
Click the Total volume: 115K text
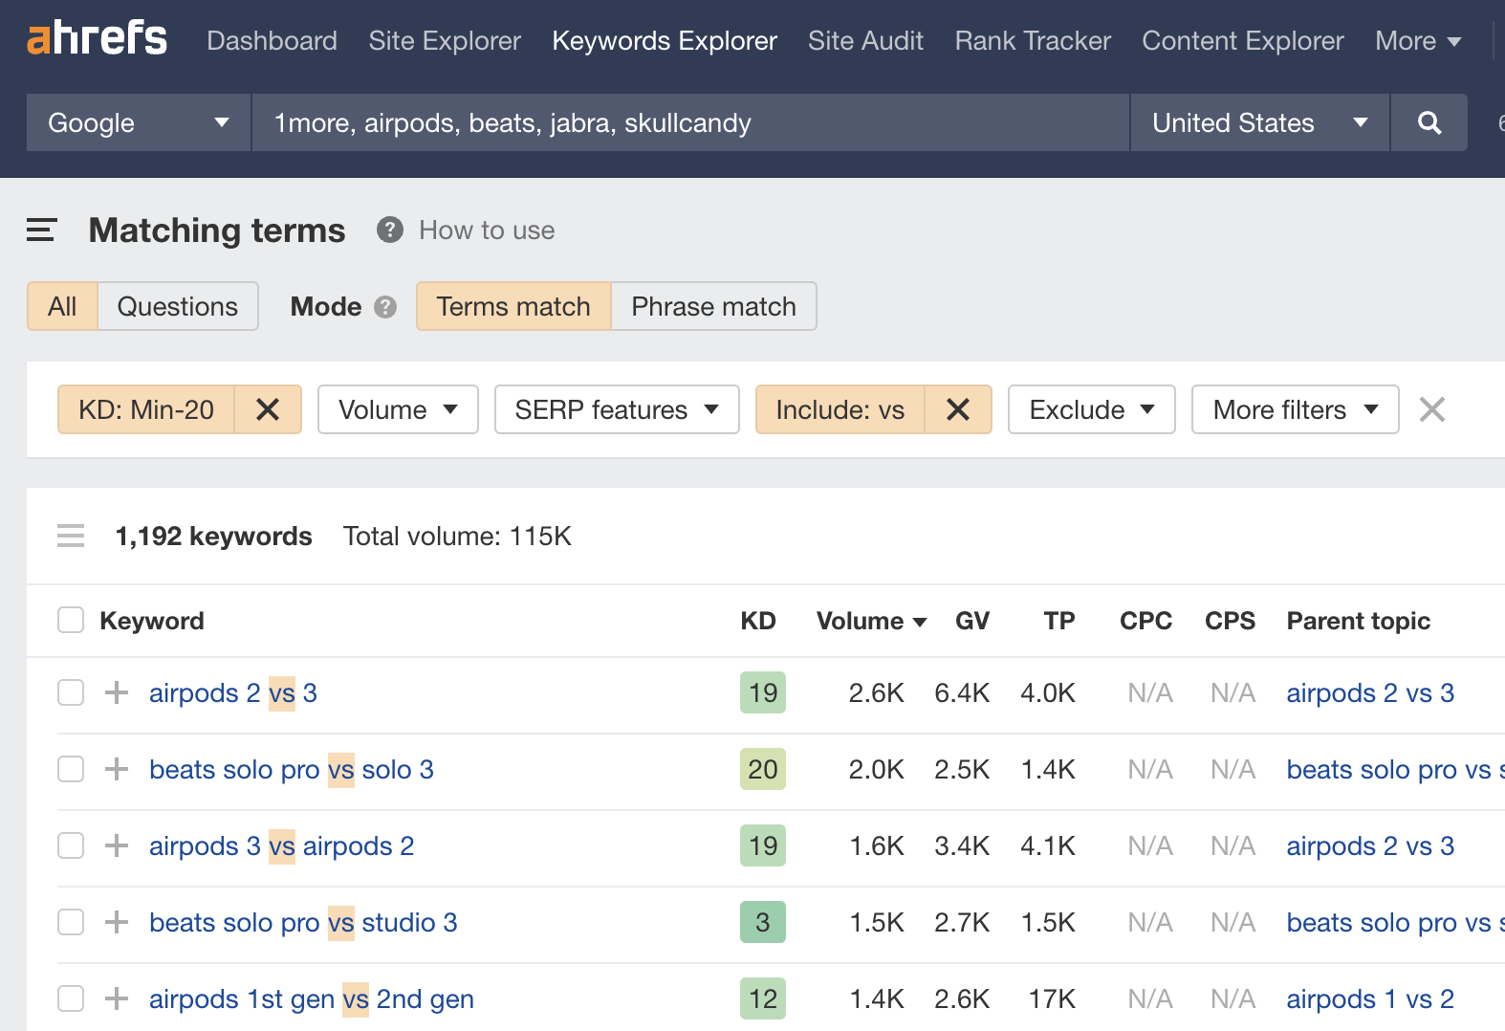click(457, 536)
